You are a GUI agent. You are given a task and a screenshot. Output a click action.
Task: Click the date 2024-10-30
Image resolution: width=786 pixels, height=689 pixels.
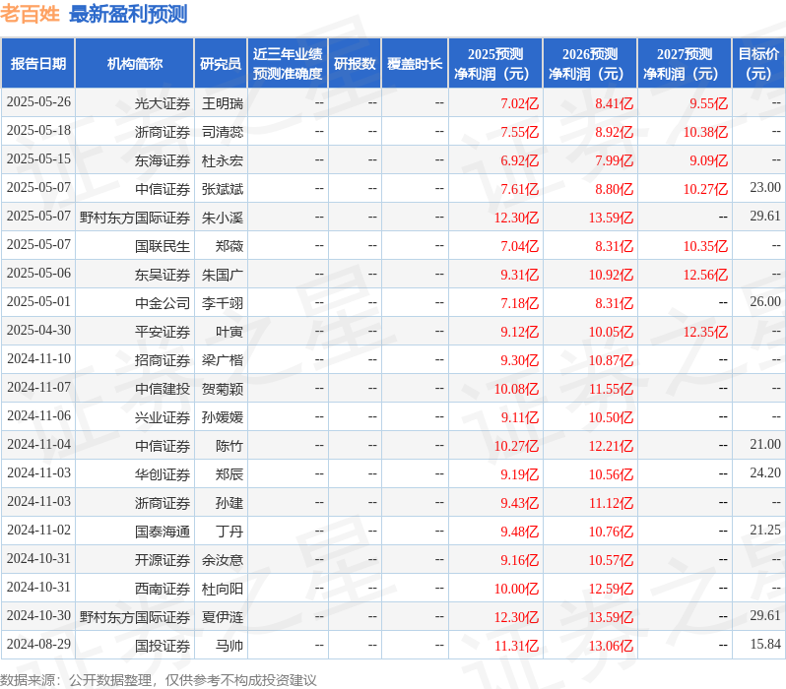click(38, 616)
